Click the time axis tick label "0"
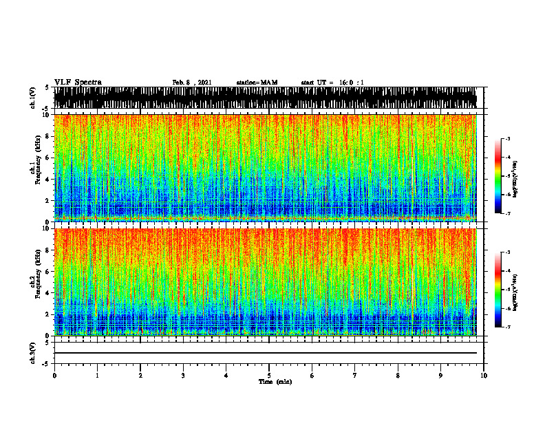This screenshot has height=421, width=545. point(54,376)
